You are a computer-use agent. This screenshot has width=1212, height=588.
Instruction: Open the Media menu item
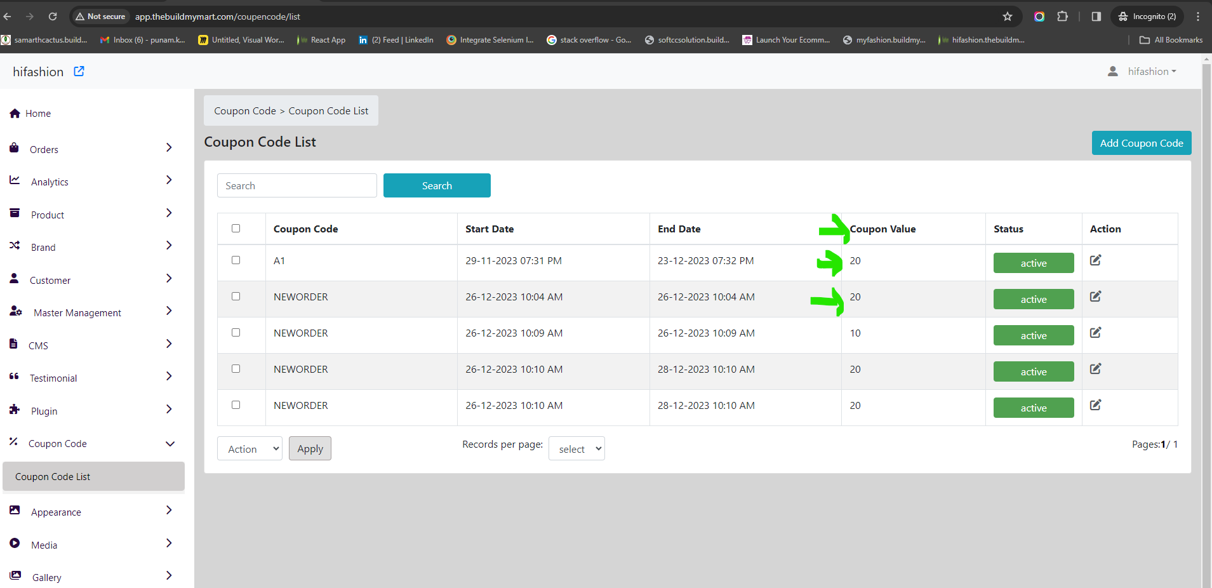(44, 545)
